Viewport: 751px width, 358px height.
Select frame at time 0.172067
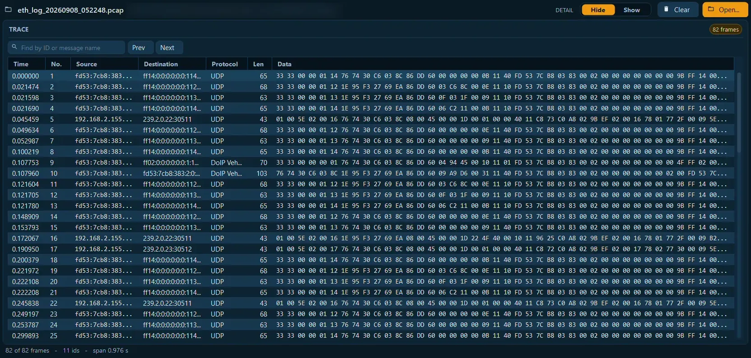pyautogui.click(x=371, y=238)
